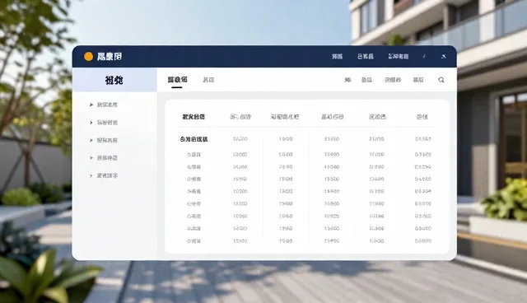Select the bold first data row label

194,139
